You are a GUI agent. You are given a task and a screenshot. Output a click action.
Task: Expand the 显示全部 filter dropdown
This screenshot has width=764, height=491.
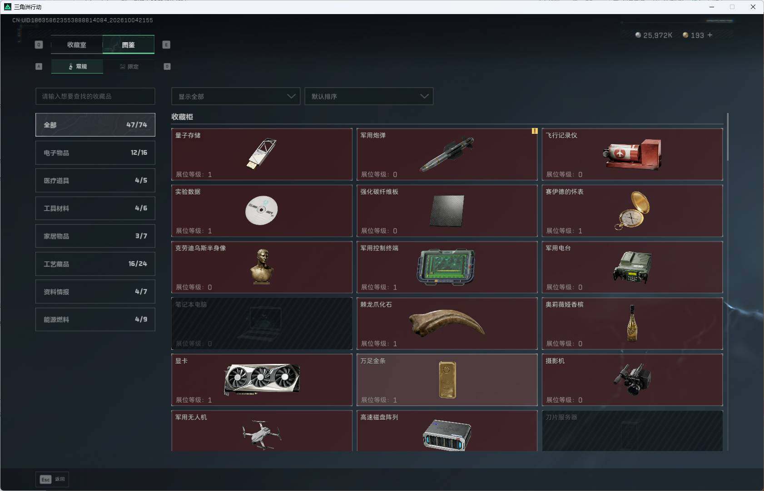pyautogui.click(x=236, y=96)
